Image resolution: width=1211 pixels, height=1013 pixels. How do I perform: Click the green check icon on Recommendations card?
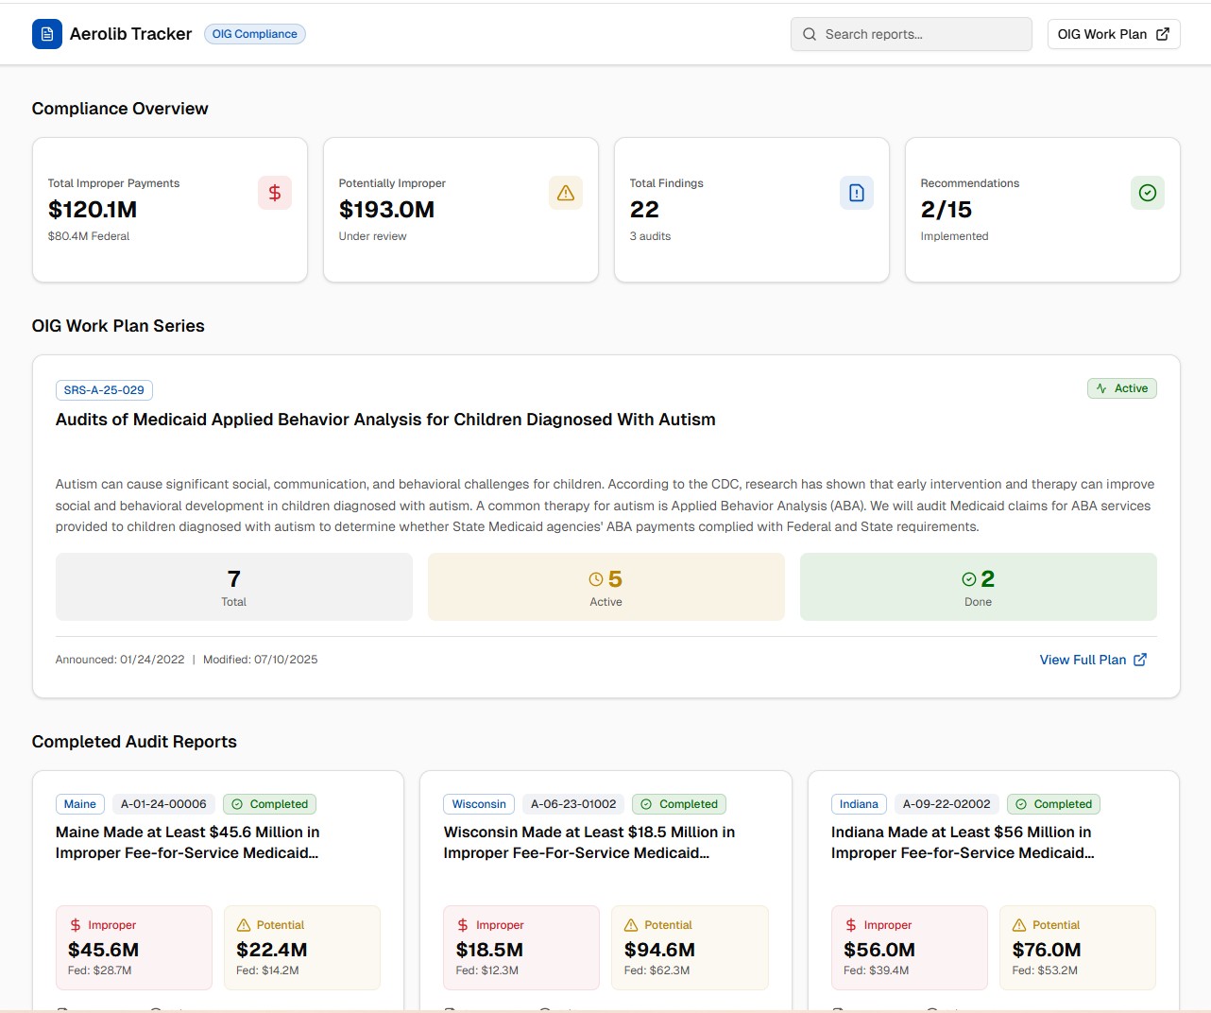point(1148,192)
